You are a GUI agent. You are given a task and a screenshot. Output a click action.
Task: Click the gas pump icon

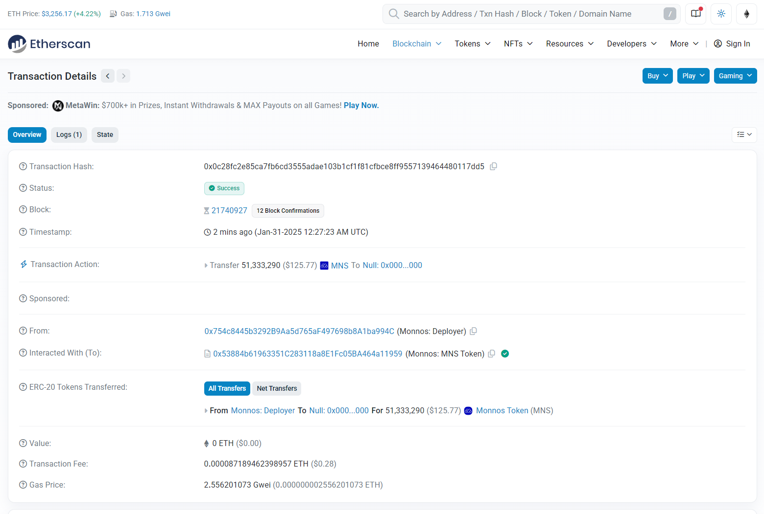[x=113, y=14]
